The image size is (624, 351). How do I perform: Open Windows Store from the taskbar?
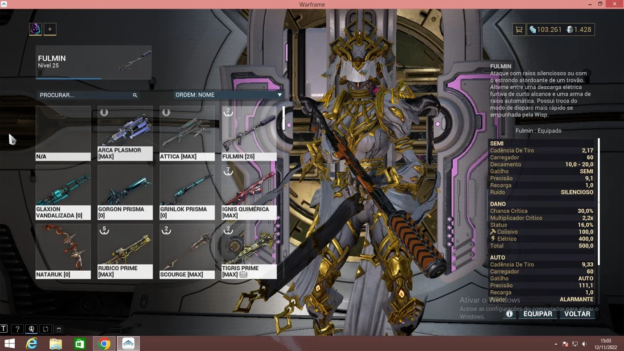tap(80, 344)
